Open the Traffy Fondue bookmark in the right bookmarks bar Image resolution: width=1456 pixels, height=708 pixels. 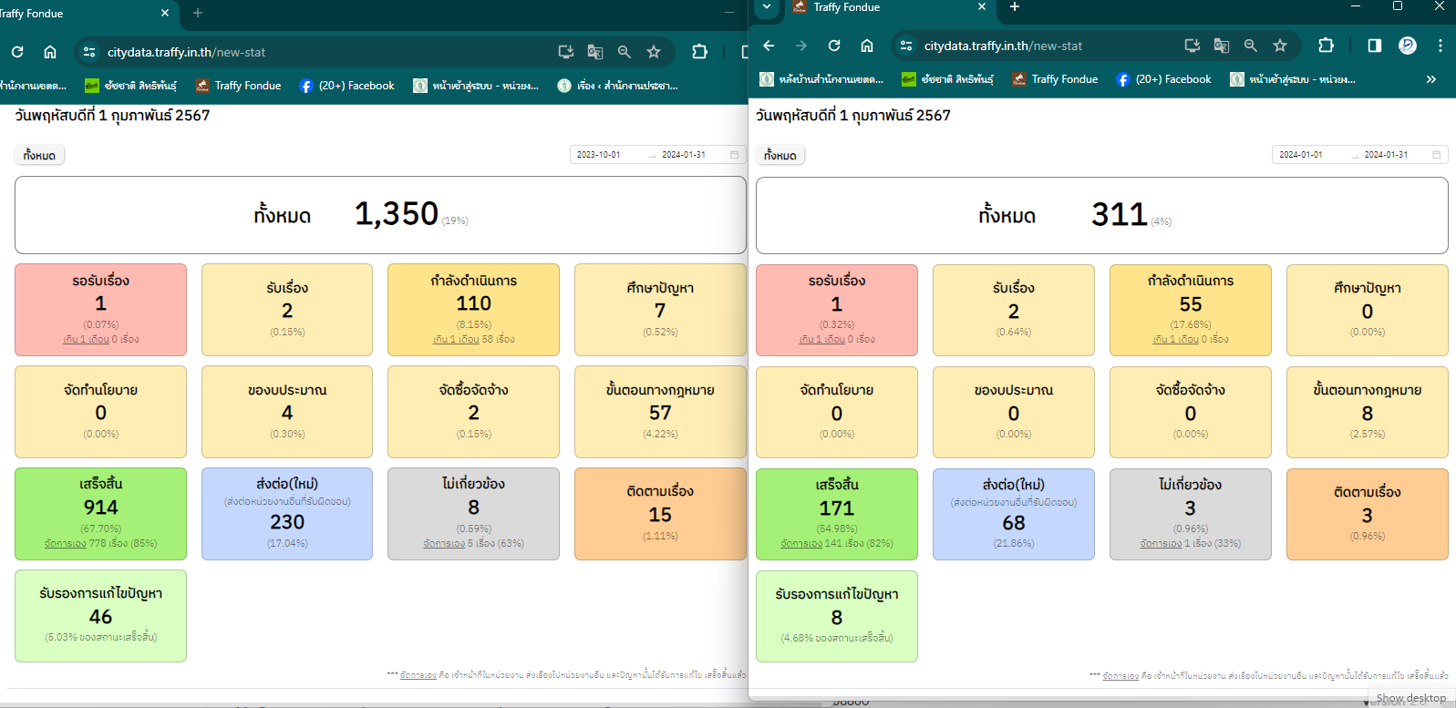1055,79
